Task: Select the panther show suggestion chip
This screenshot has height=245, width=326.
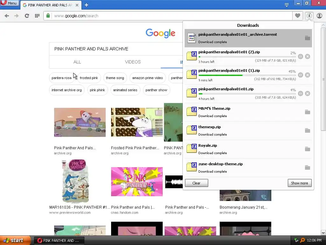Action: tap(156, 90)
